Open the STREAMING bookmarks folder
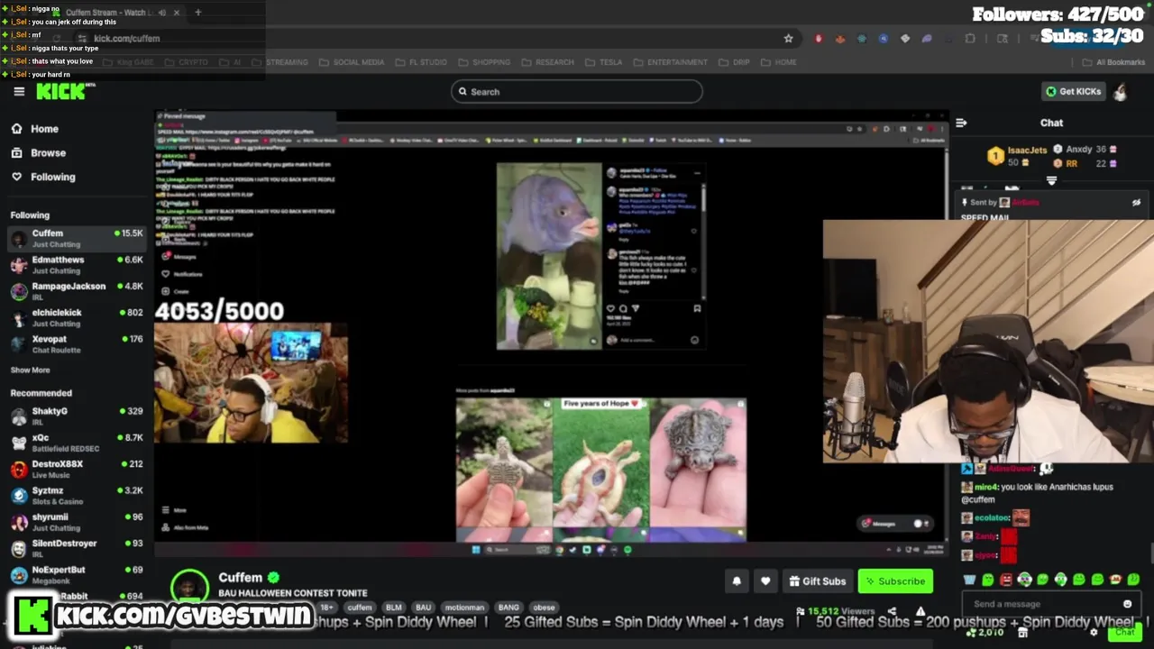Screen dimensions: 1154x649 tap(280, 62)
